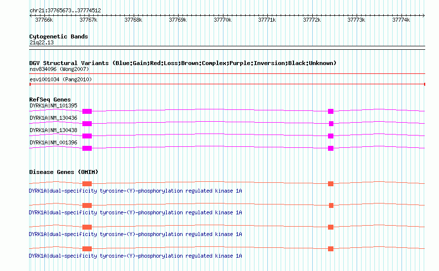Open the topmost DYRK1A dual-specificity kinase OMIM label
Viewport: 439px width, 271px height.
[135, 191]
